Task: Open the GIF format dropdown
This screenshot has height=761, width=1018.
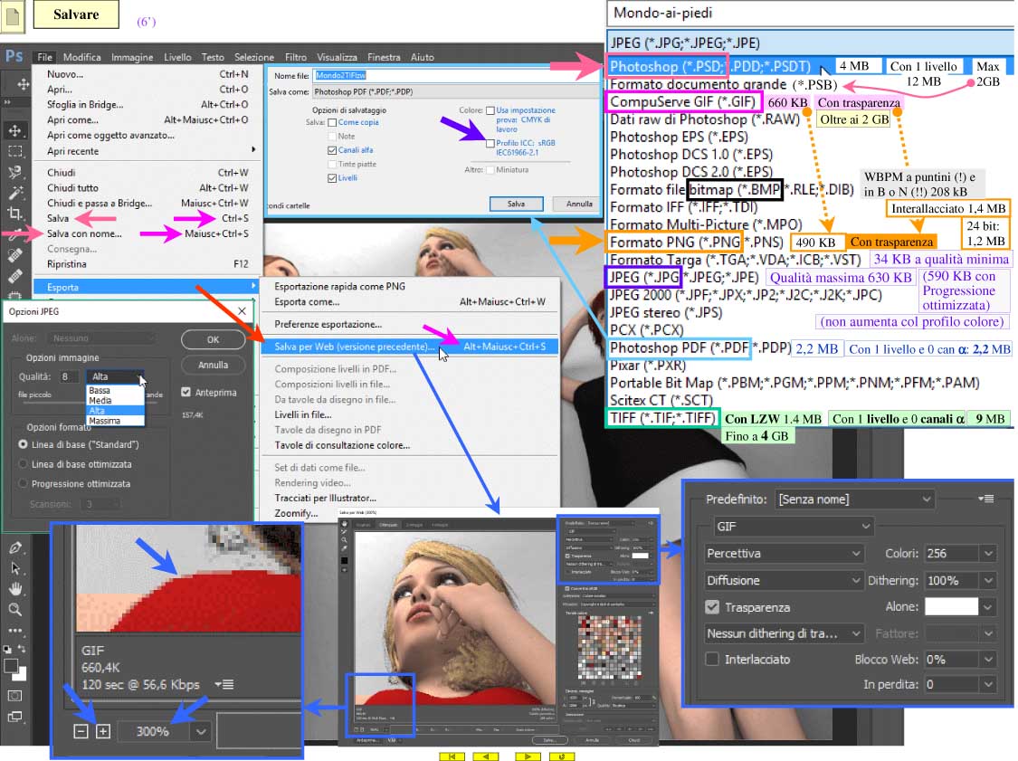Action: tap(793, 527)
